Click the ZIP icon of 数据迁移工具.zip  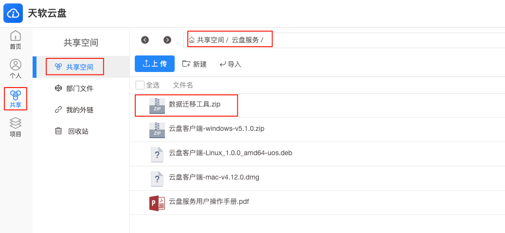(x=157, y=106)
